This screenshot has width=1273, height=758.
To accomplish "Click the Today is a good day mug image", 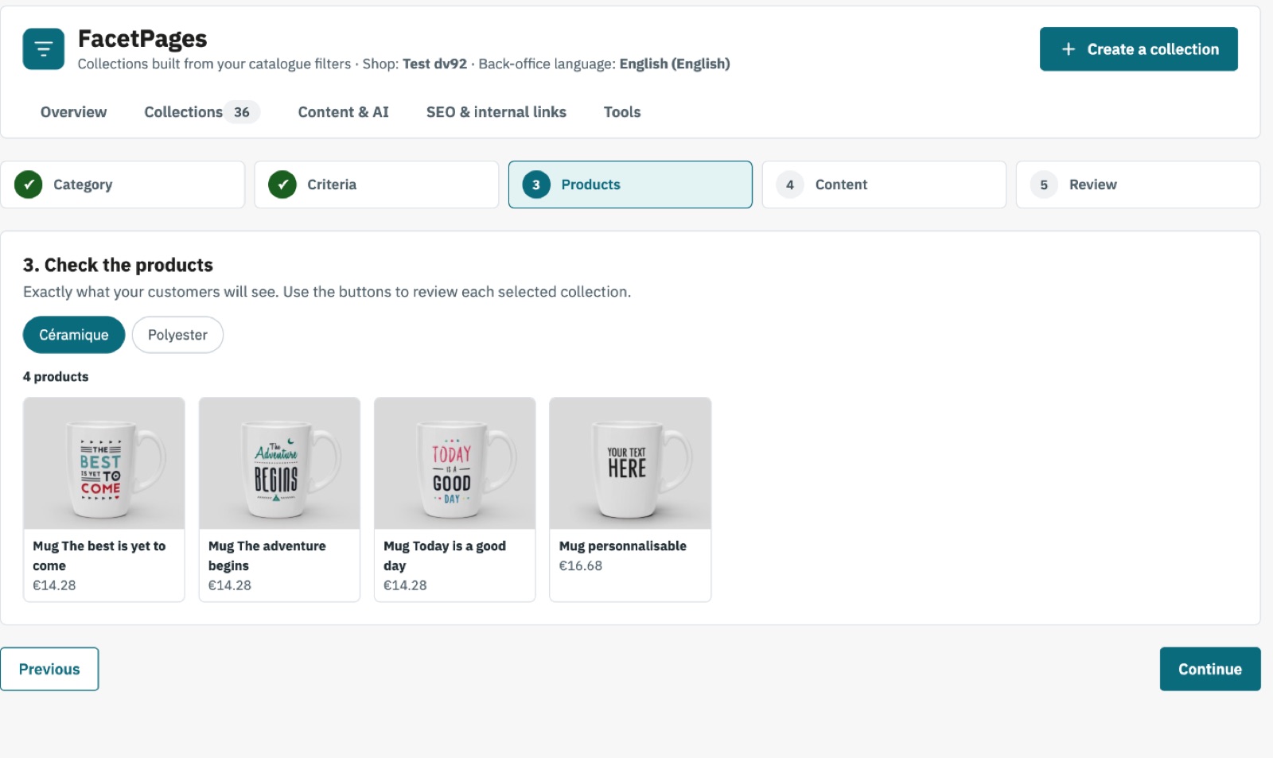I will (455, 464).
